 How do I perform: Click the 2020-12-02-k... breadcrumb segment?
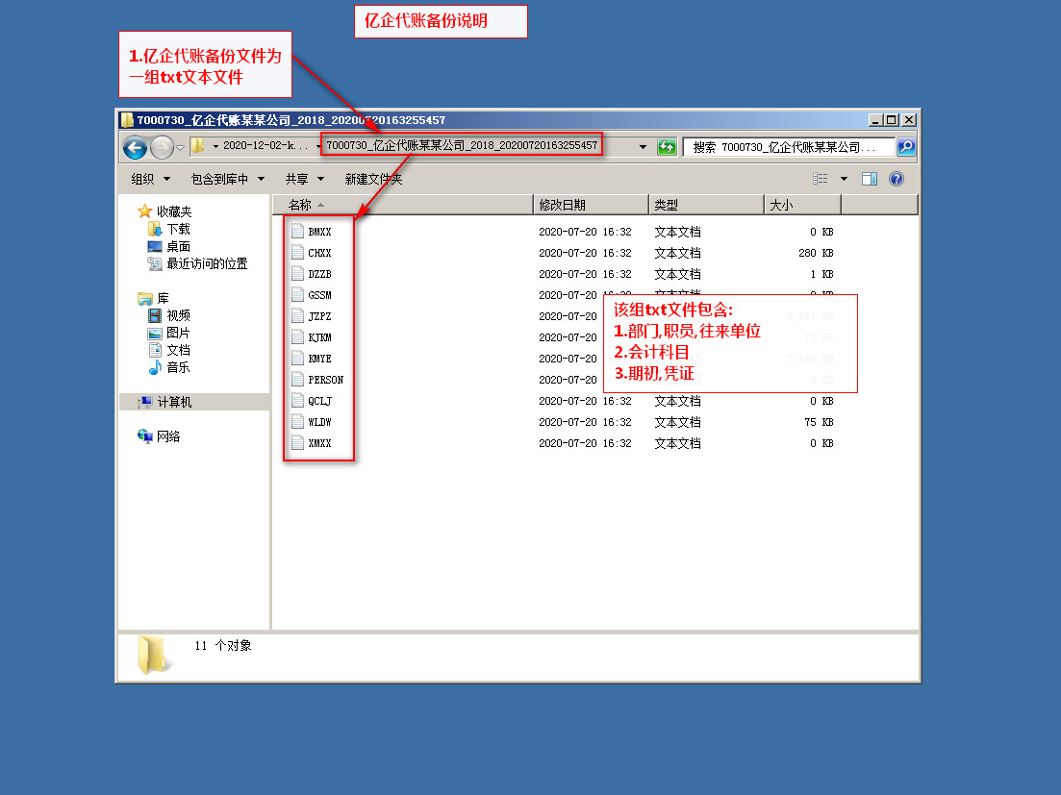pyautogui.click(x=265, y=145)
